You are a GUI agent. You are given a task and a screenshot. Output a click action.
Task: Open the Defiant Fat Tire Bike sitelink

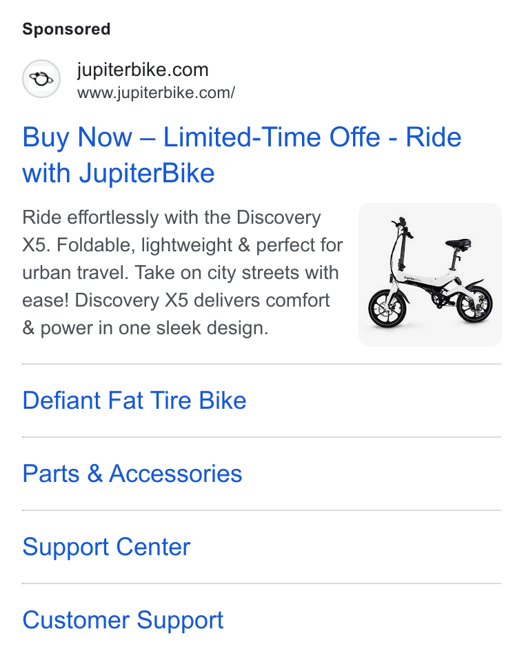coord(134,401)
